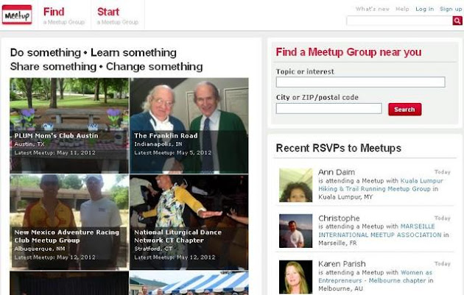The width and height of the screenshot is (464, 295).
Task: Open the Help link
Action: pyautogui.click(x=402, y=9)
